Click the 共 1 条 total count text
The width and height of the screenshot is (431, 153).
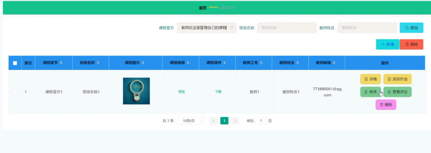point(168,121)
